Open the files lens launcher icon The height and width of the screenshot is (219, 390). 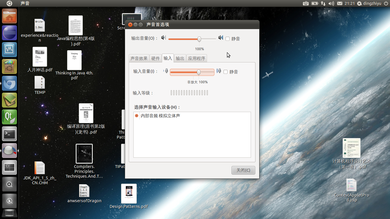pyautogui.click(x=10, y=201)
